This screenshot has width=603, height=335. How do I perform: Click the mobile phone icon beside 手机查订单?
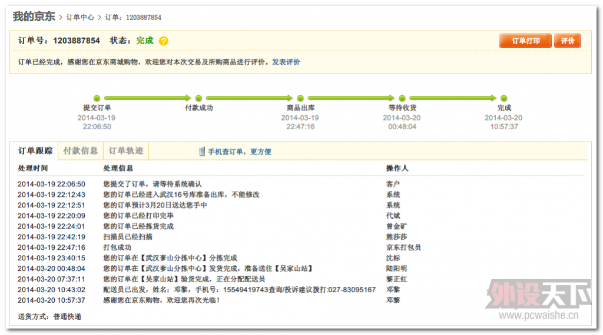(x=202, y=152)
